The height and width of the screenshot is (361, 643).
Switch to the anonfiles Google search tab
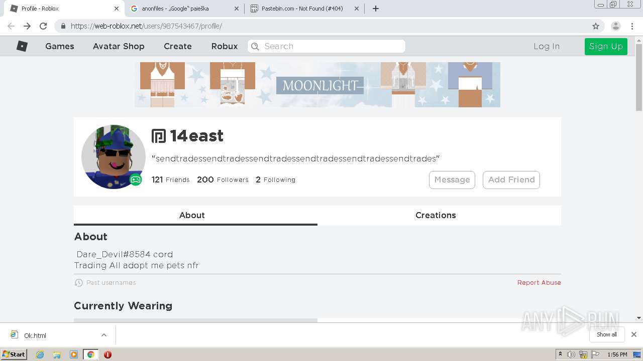click(184, 9)
